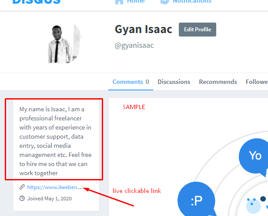
Task: Click the :P speech bubble illustration
Action: coord(196,200)
